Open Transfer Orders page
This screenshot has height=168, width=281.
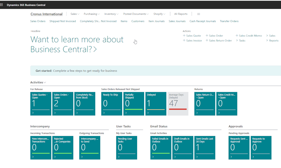pyautogui.click(x=229, y=21)
